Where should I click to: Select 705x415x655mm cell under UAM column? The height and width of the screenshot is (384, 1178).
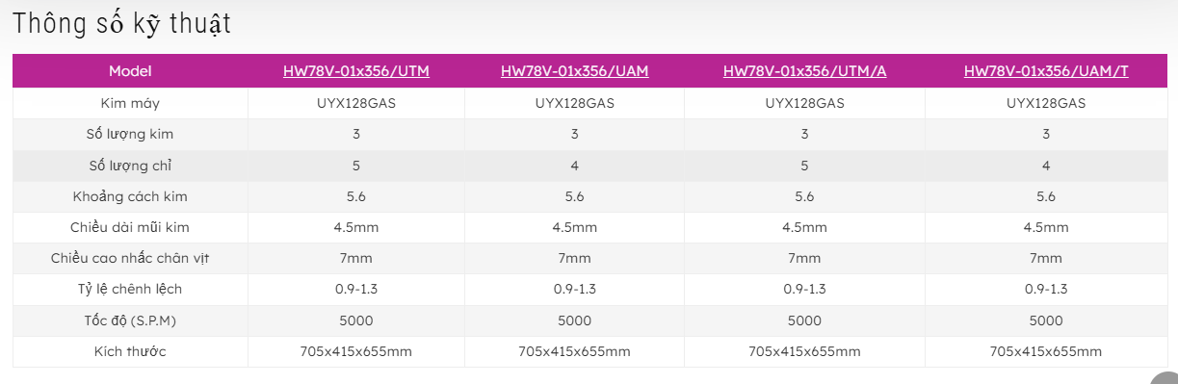coord(574,351)
